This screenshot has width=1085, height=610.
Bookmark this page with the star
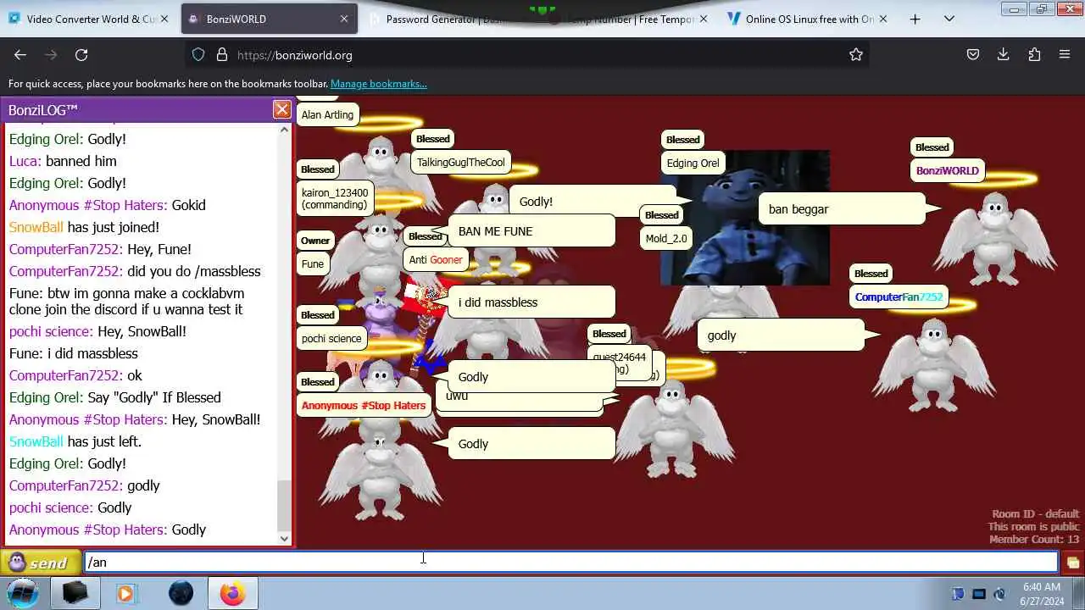point(856,55)
